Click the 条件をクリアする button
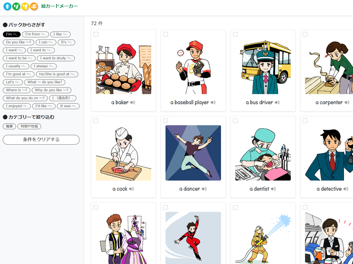The width and height of the screenshot is (353, 264). pyautogui.click(x=41, y=139)
